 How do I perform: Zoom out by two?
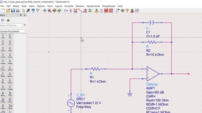coord(59,11)
